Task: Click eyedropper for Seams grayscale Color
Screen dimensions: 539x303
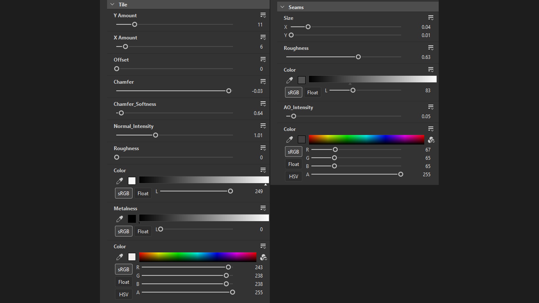Action: 289,80
